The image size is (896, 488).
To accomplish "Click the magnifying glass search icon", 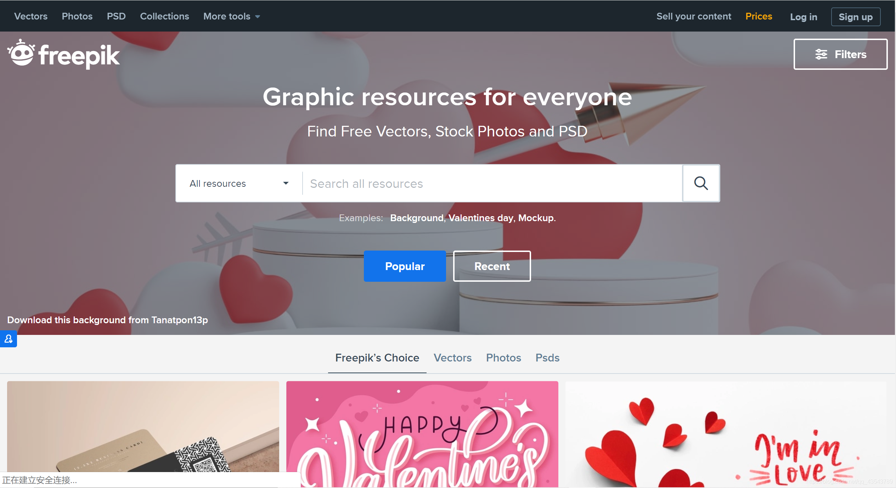I will (701, 183).
